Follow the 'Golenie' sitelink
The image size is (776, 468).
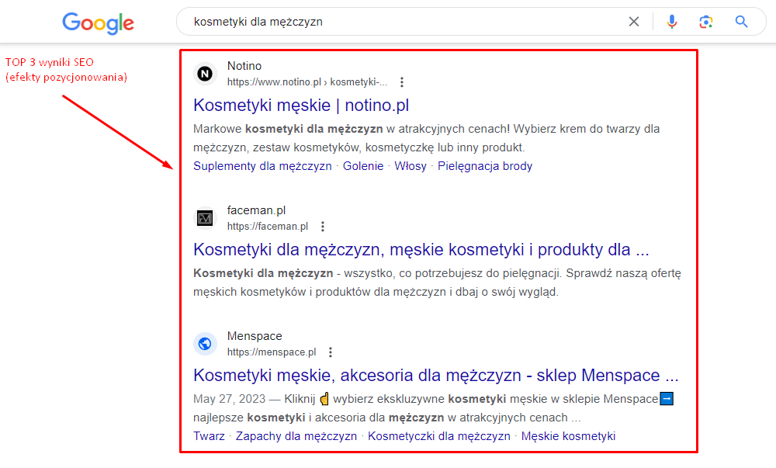tap(363, 166)
